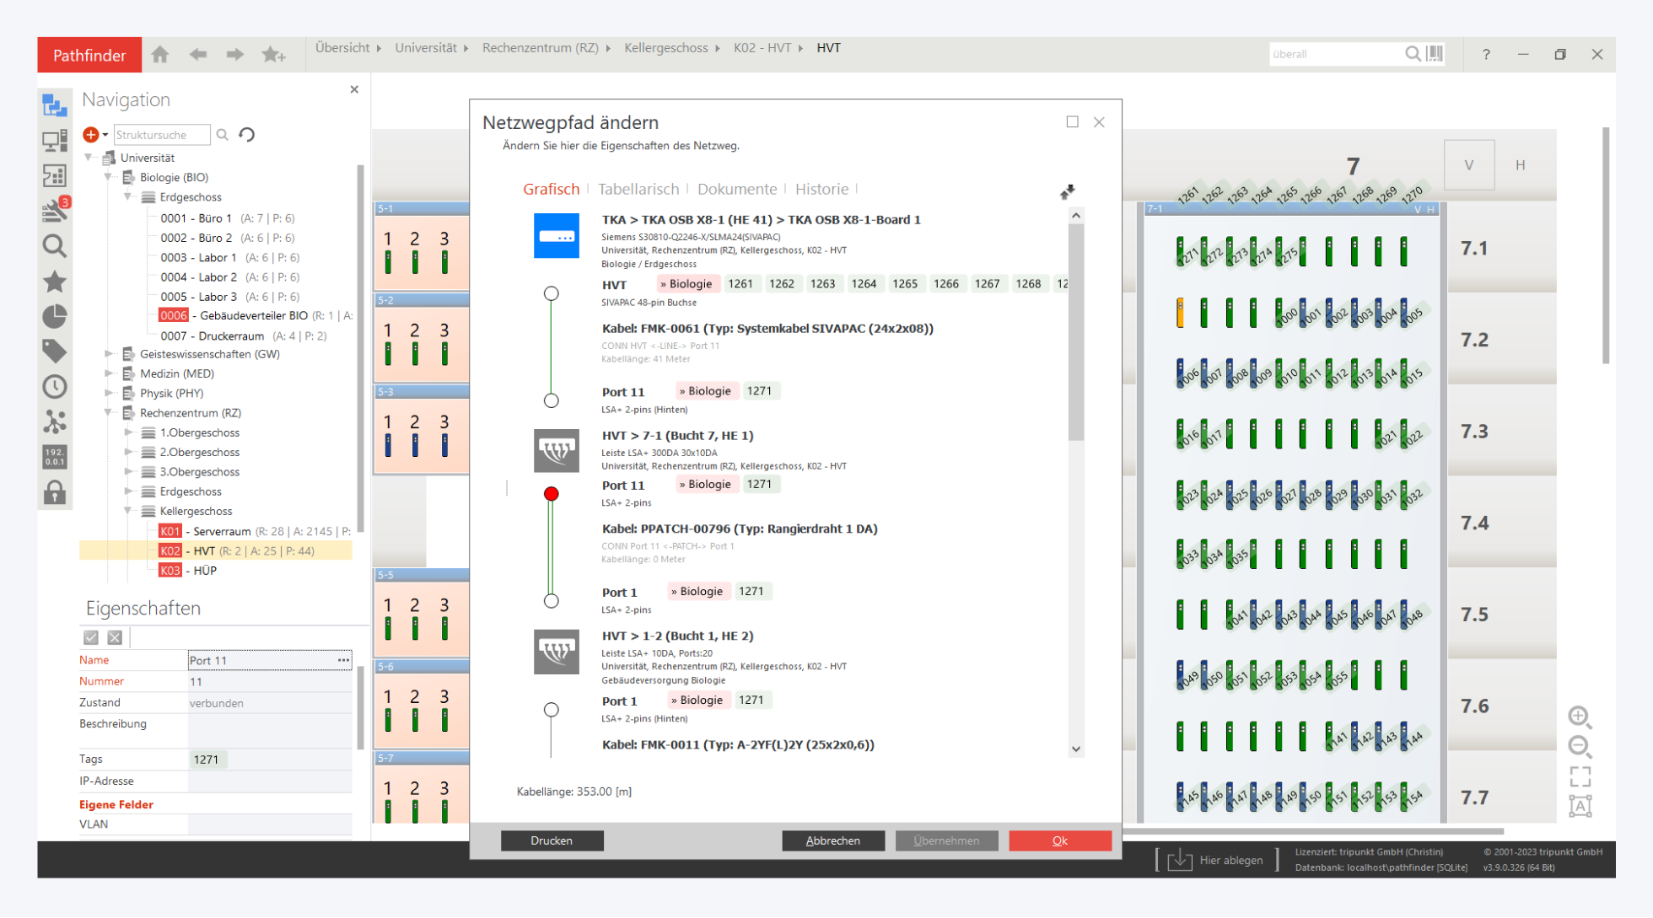Click the network graph sidebar icon
This screenshot has height=918, width=1653.
click(55, 421)
